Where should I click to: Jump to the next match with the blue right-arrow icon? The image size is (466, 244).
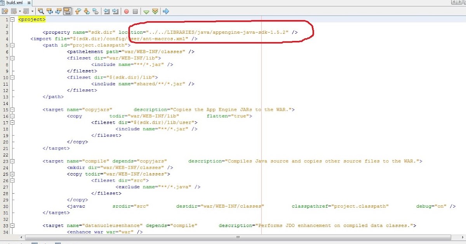click(58, 11)
